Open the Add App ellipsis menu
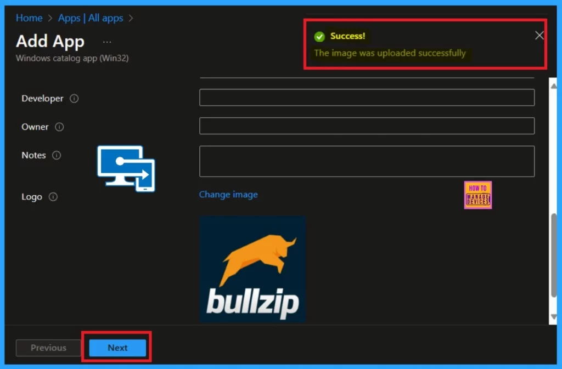 pyautogui.click(x=107, y=42)
